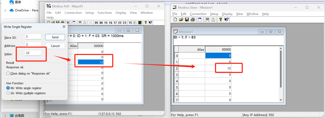
Task: Select register 2 value 12 in Mbslave1
Action: tap(218, 68)
